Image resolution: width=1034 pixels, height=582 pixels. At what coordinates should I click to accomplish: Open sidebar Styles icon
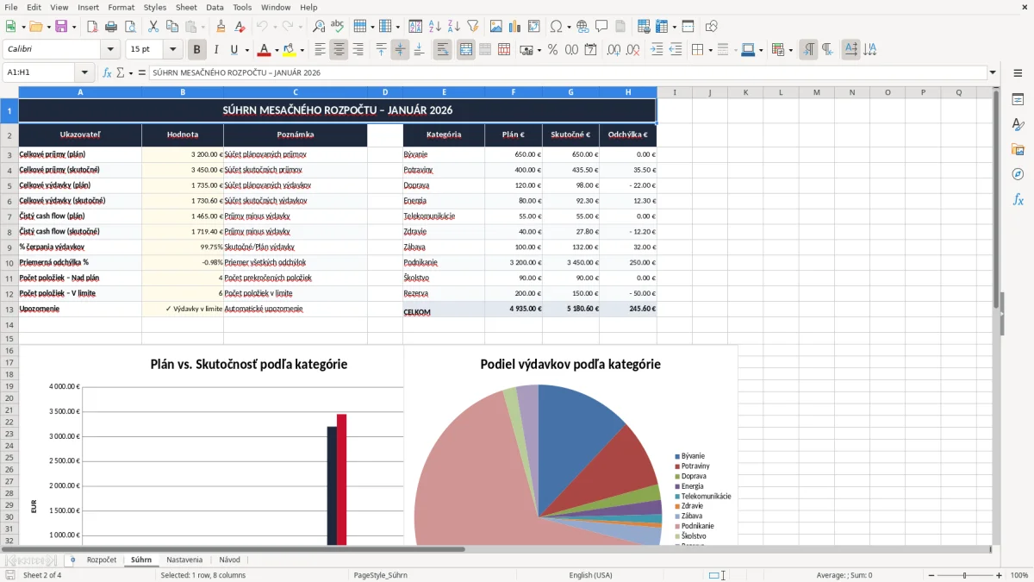coord(1018,124)
